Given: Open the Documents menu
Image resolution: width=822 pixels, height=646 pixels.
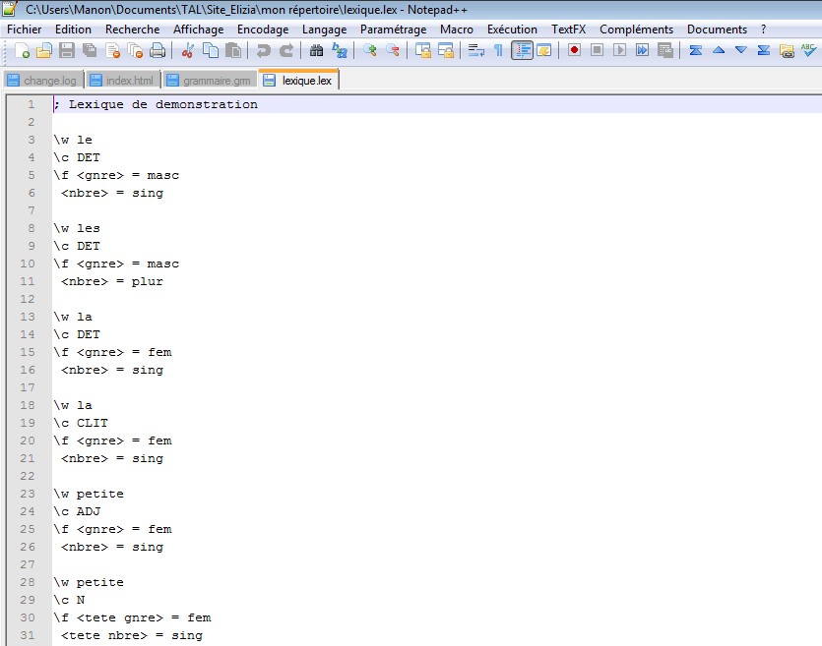Looking at the screenshot, I should click(x=717, y=29).
